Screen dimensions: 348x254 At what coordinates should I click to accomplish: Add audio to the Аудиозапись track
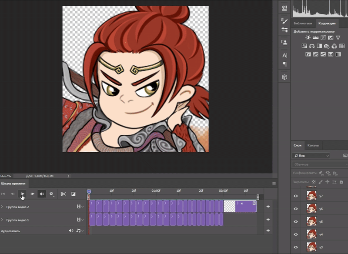tap(268, 231)
